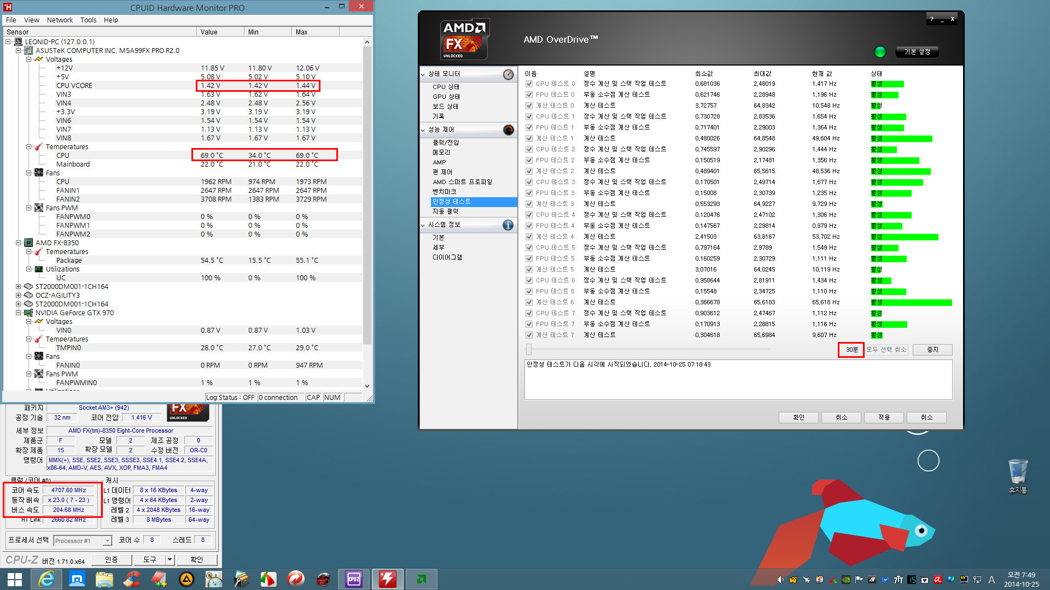
Task: Uncheck the FPU 테스트 0 checkbox
Action: tap(529, 95)
